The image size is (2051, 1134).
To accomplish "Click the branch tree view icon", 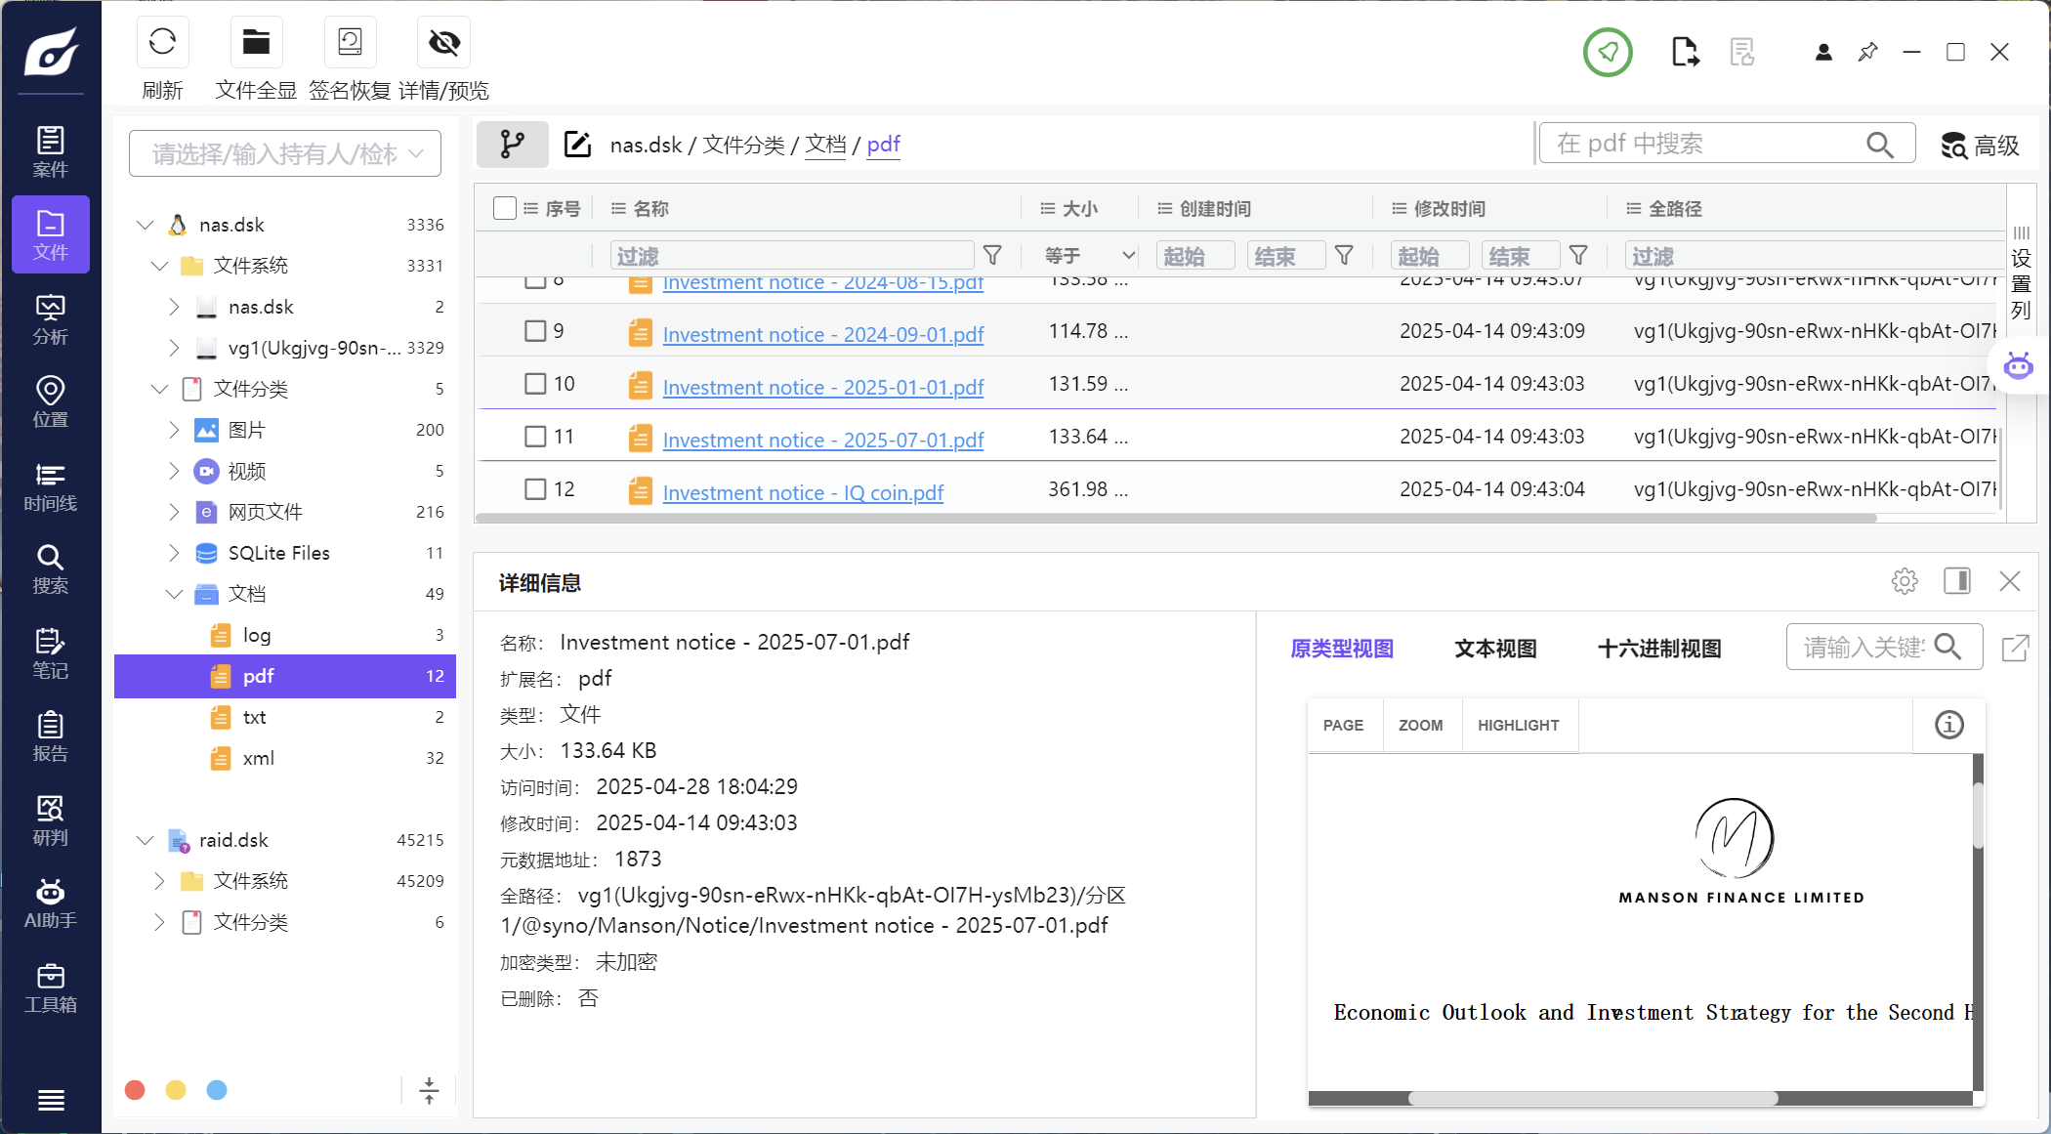I will click(x=512, y=145).
